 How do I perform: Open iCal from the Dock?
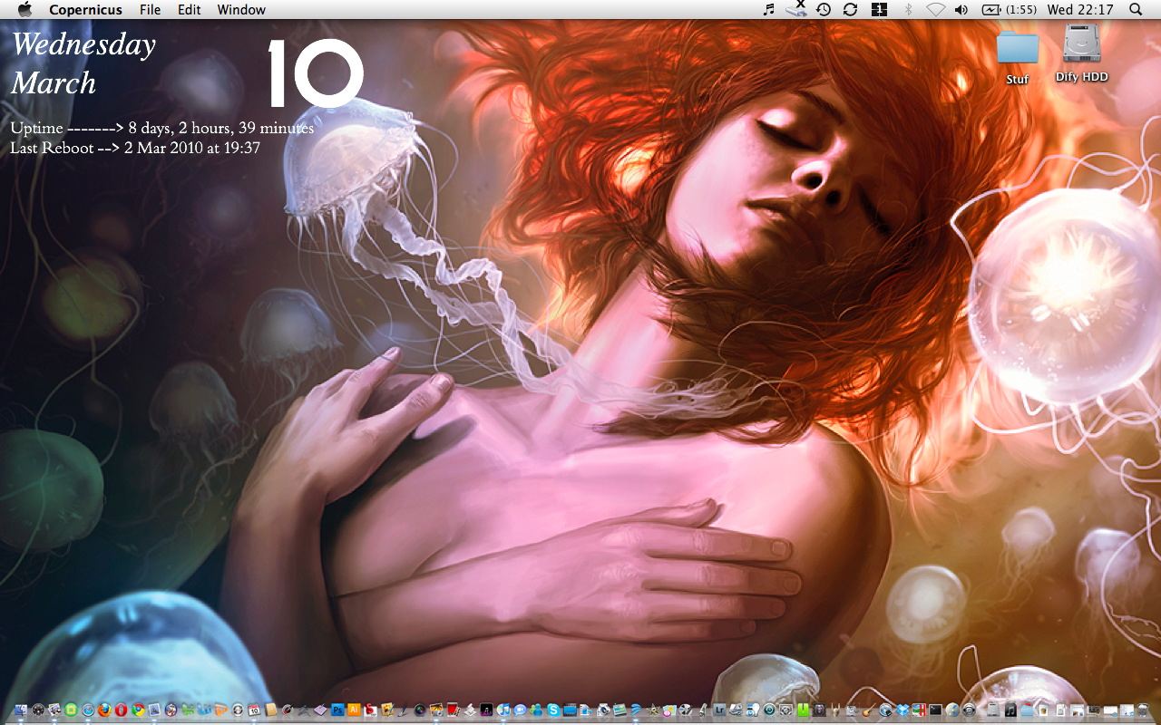tap(254, 710)
